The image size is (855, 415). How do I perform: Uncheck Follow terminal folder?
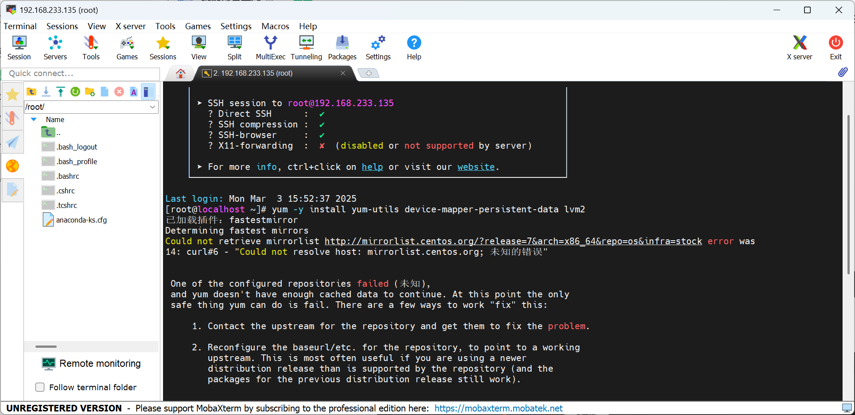coord(40,387)
